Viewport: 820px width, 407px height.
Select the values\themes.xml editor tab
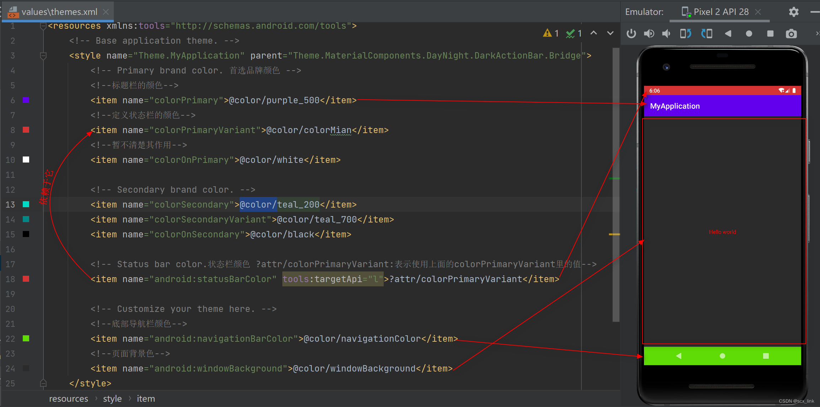(x=59, y=12)
